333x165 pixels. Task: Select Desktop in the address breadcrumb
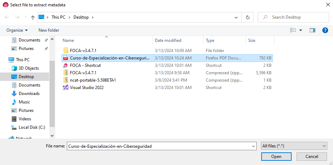point(81,17)
